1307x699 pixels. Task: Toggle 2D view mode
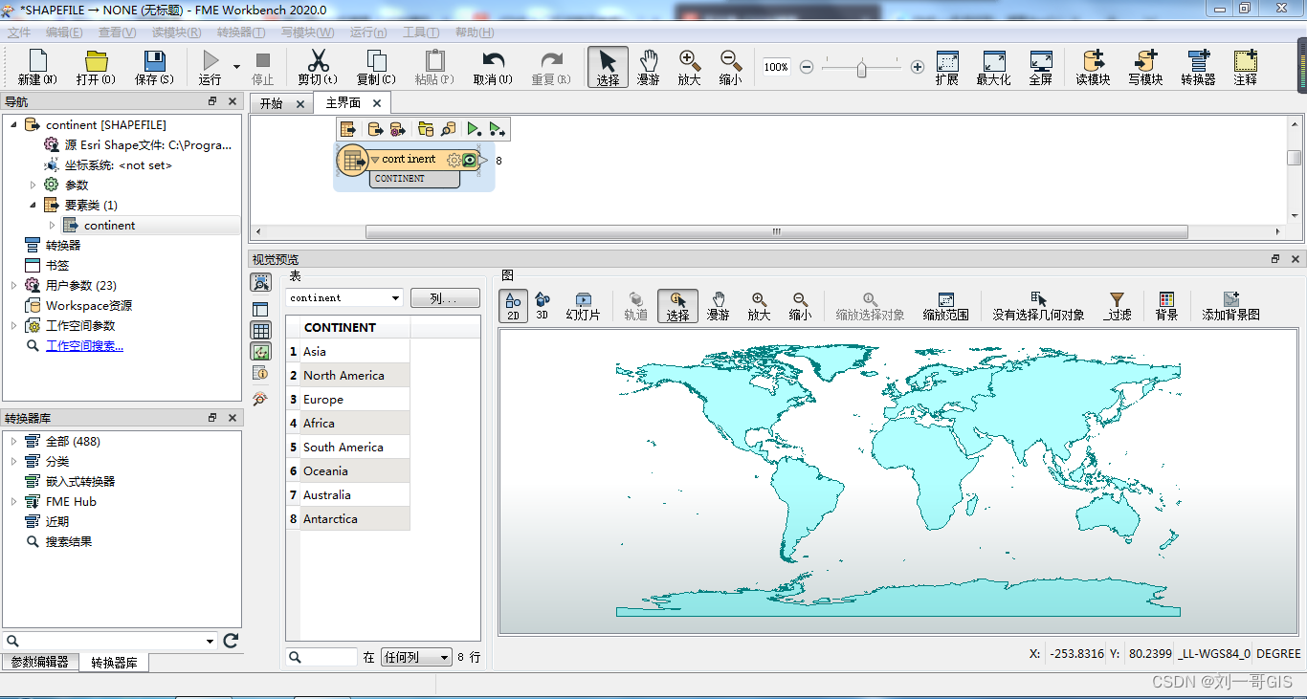(x=513, y=306)
